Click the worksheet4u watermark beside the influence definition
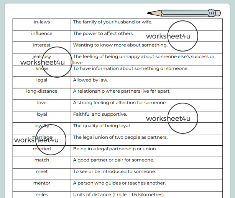Screen dimensions: 235x198 pyautogui.click(x=172, y=37)
